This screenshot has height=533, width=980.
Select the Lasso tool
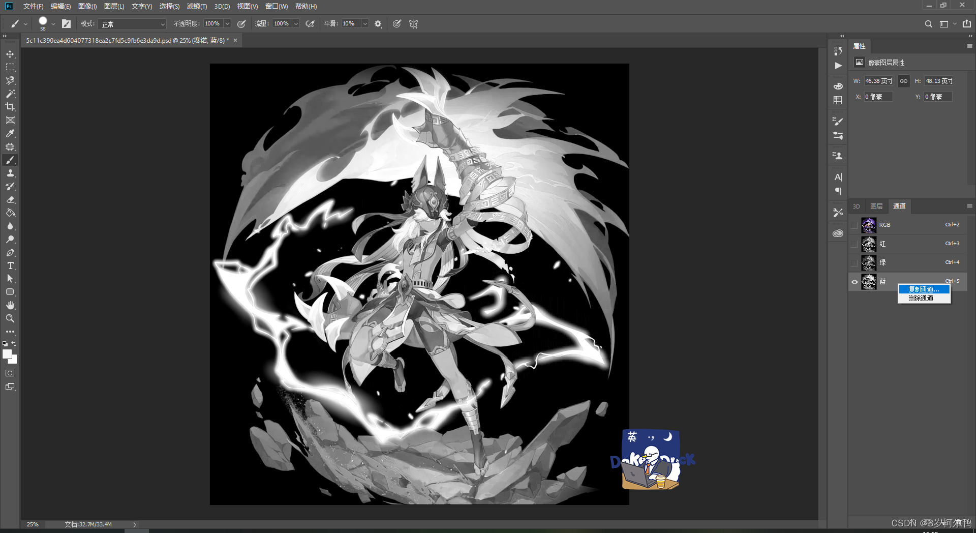[x=10, y=80]
